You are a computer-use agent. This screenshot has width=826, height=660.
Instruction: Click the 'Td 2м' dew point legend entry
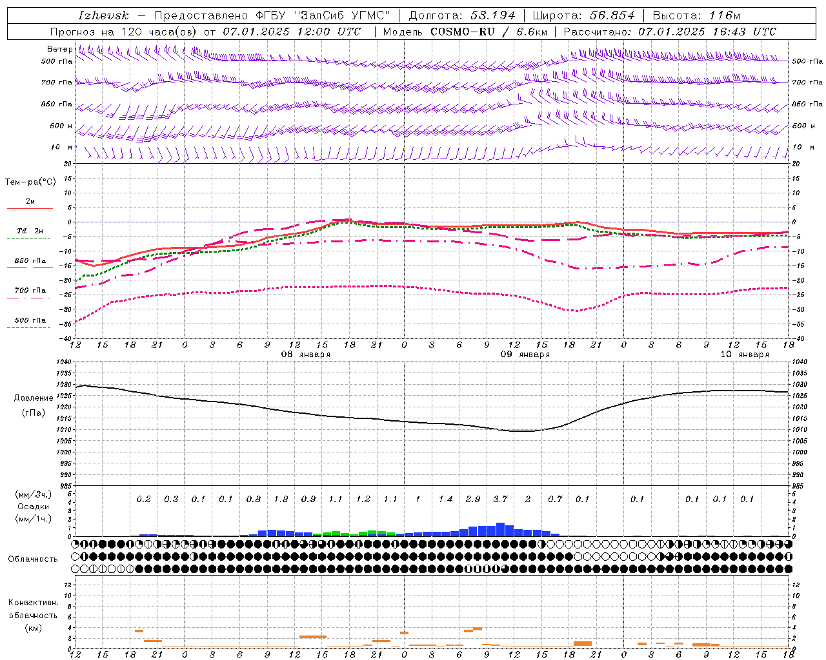click(30, 231)
